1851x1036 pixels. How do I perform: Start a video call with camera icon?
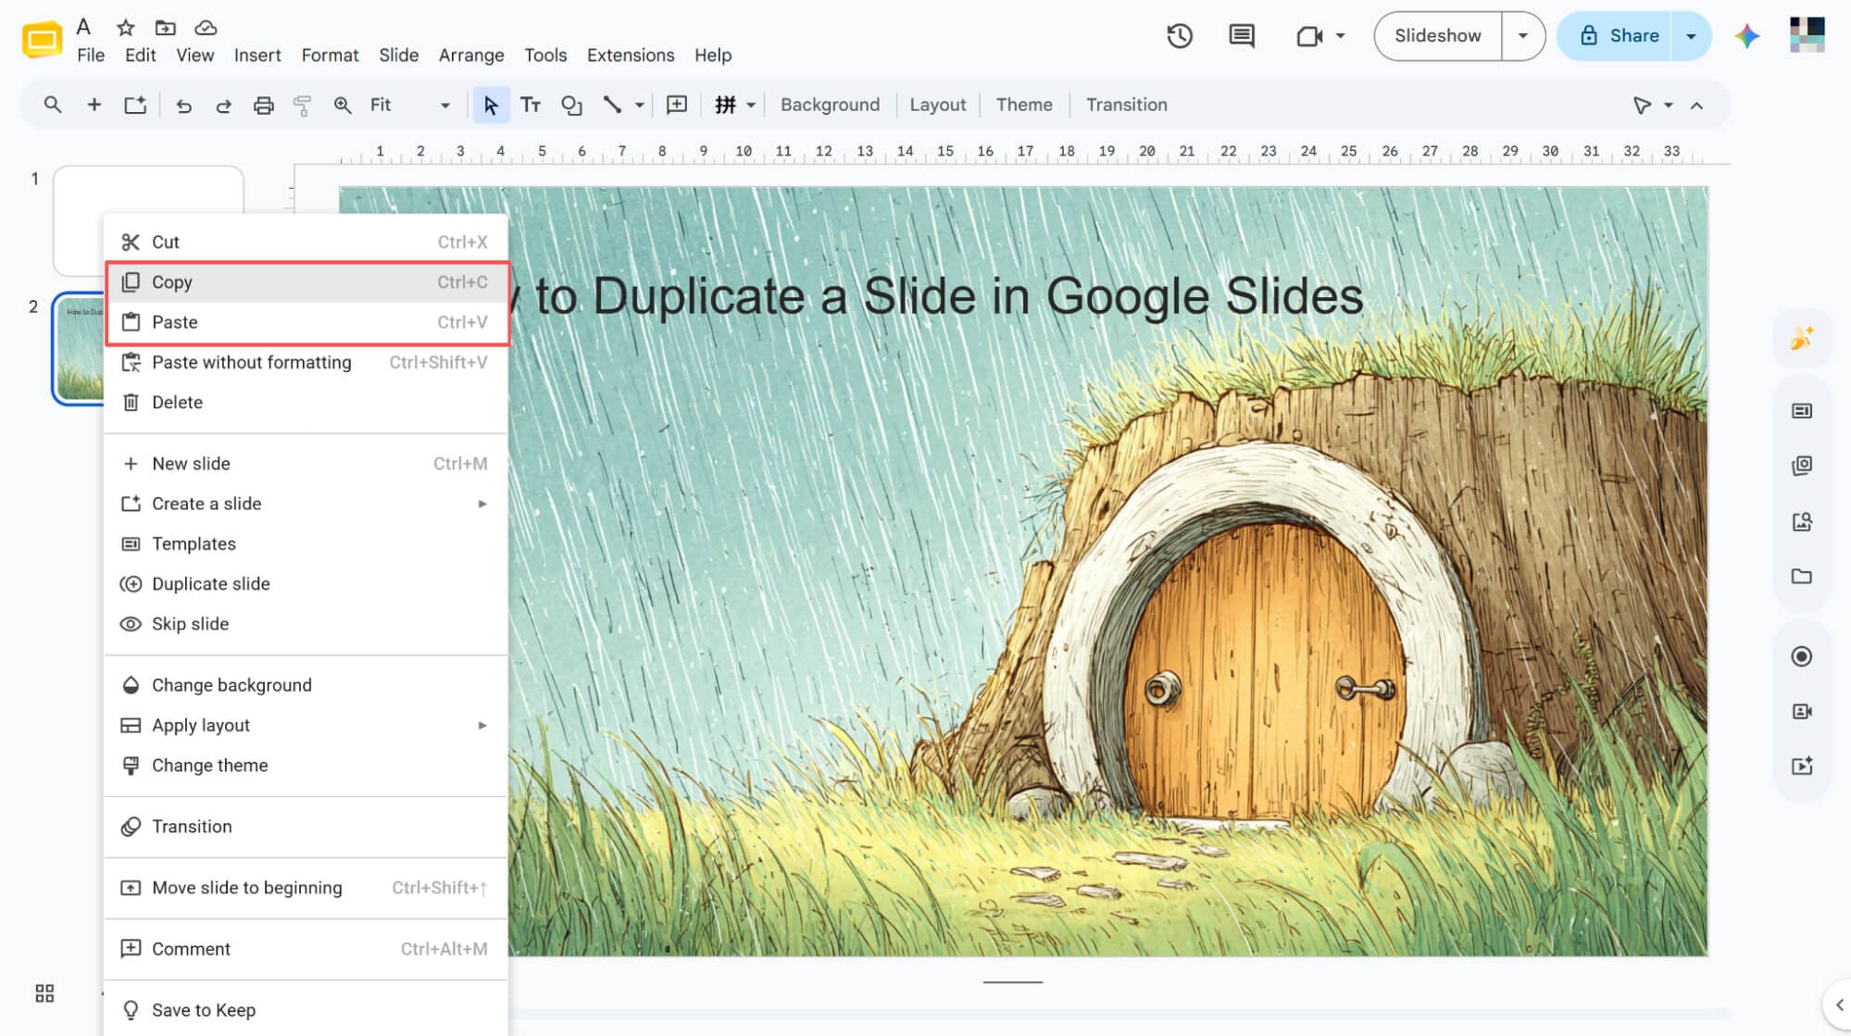(x=1309, y=36)
